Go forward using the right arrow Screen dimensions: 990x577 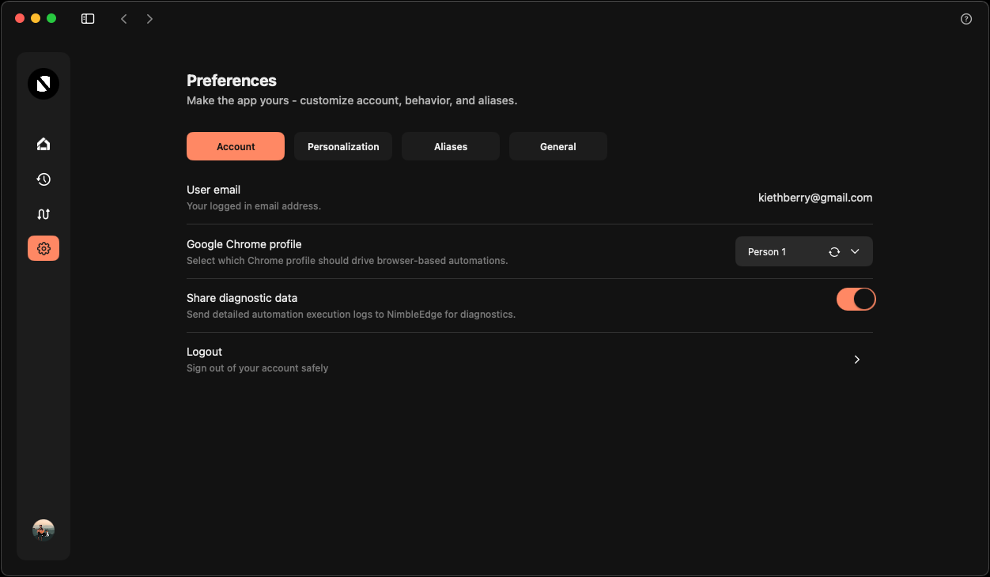149,19
